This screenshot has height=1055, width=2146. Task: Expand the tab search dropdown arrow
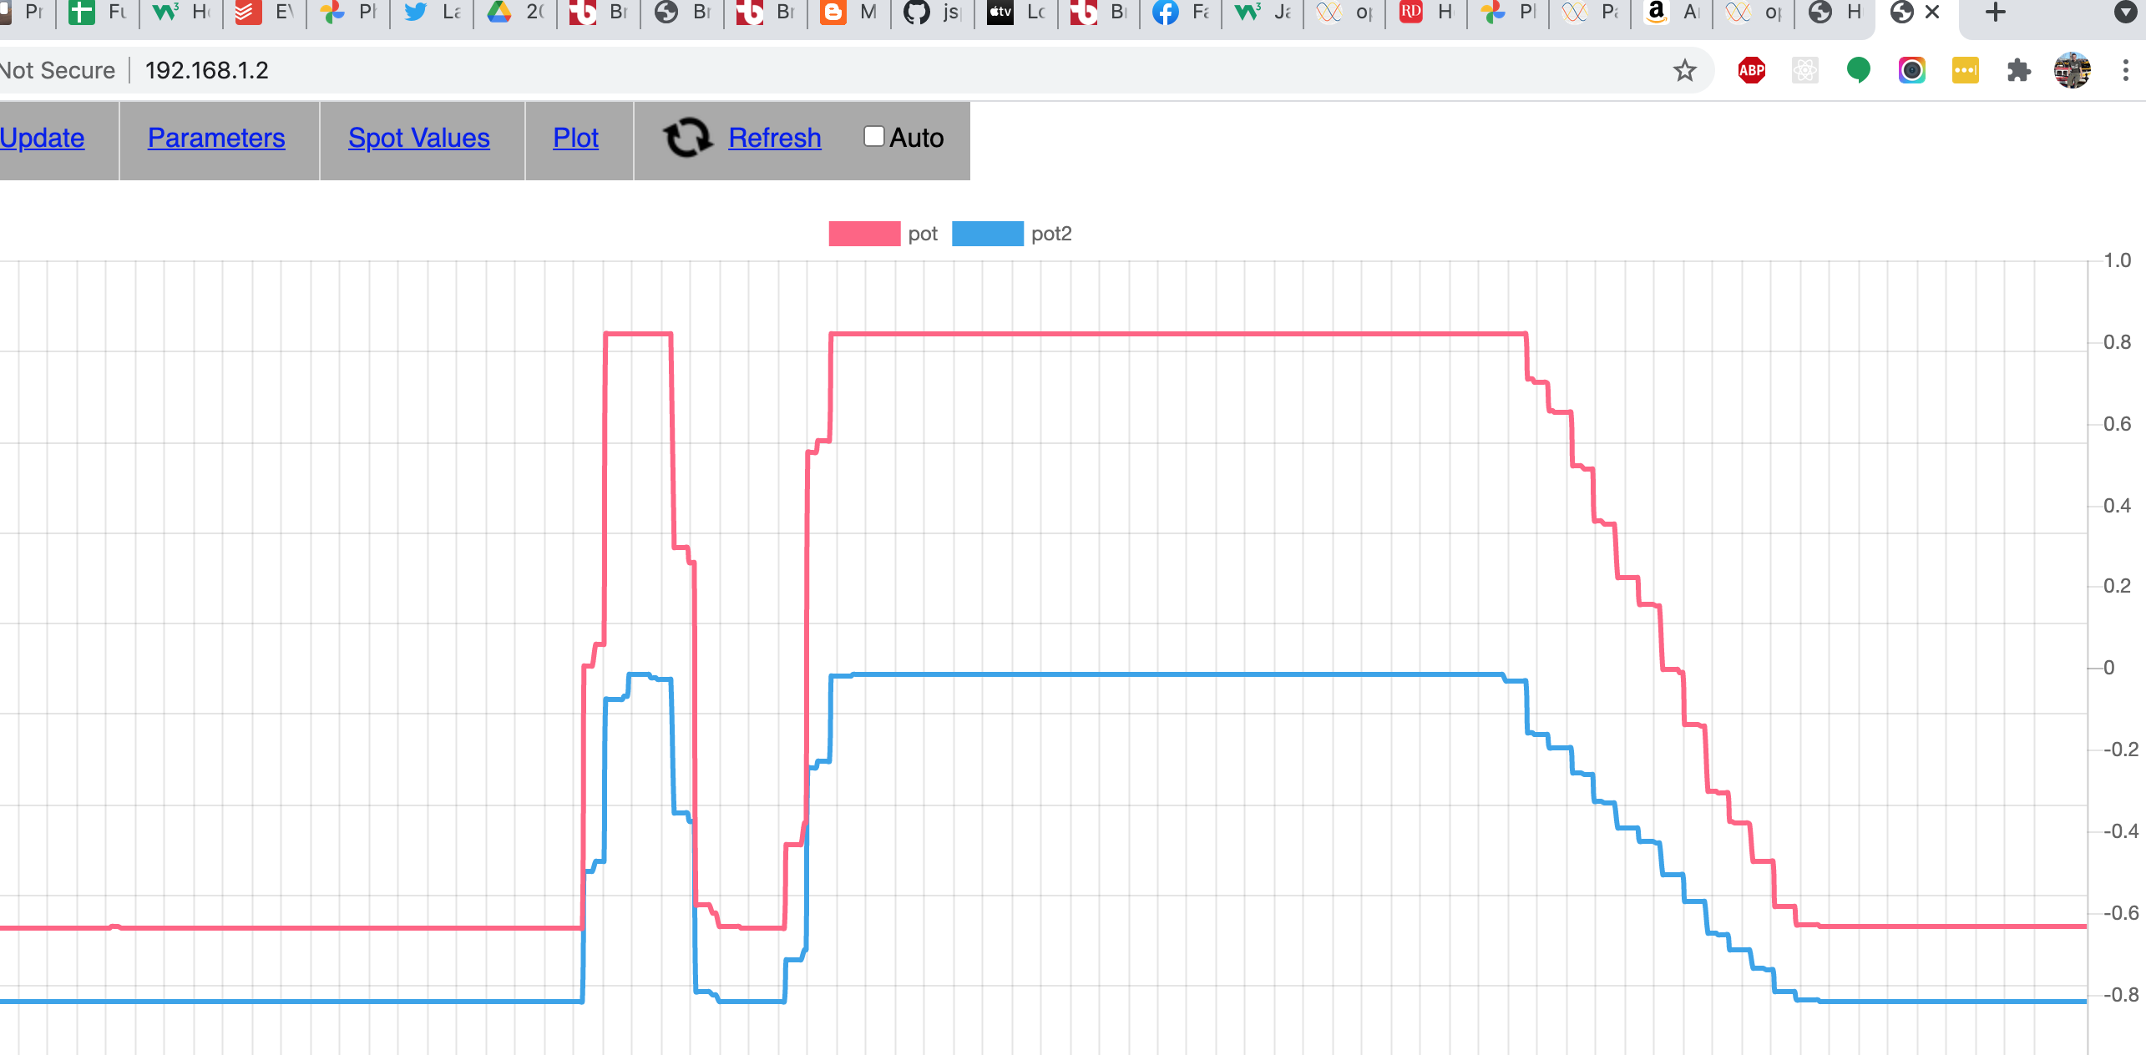[2125, 13]
